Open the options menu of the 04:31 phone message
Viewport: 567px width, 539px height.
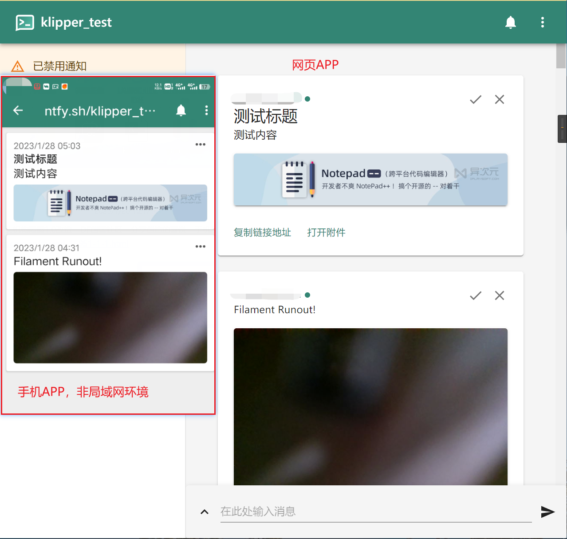(x=201, y=246)
